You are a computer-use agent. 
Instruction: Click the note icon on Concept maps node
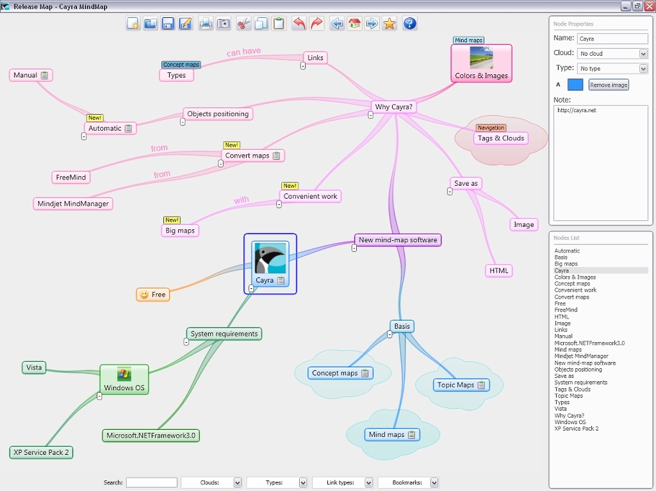tap(365, 373)
